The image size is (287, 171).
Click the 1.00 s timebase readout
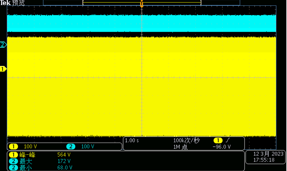pos(132,141)
